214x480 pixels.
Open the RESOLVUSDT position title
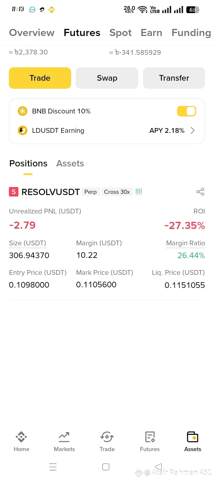pos(51,192)
